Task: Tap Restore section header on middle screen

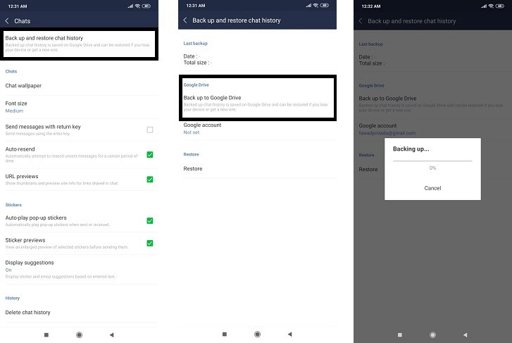Action: [191, 154]
